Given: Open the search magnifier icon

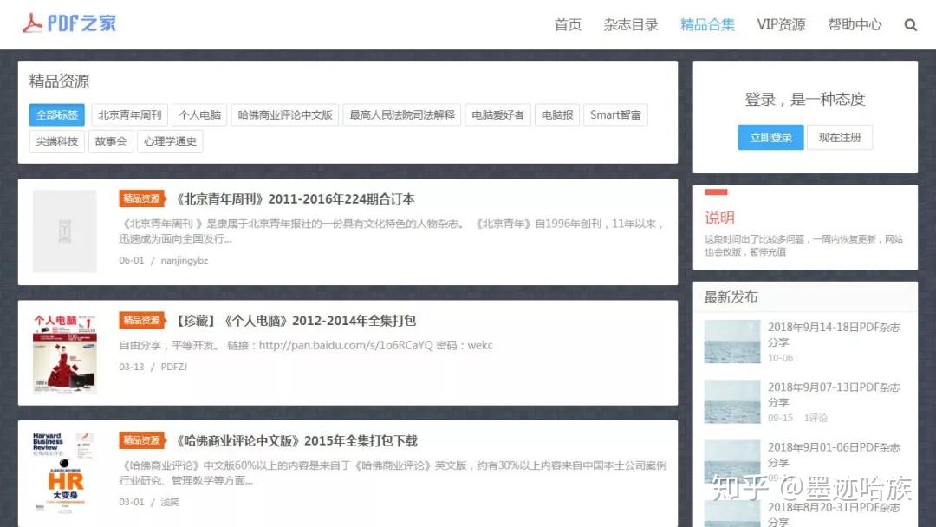Looking at the screenshot, I should (910, 24).
